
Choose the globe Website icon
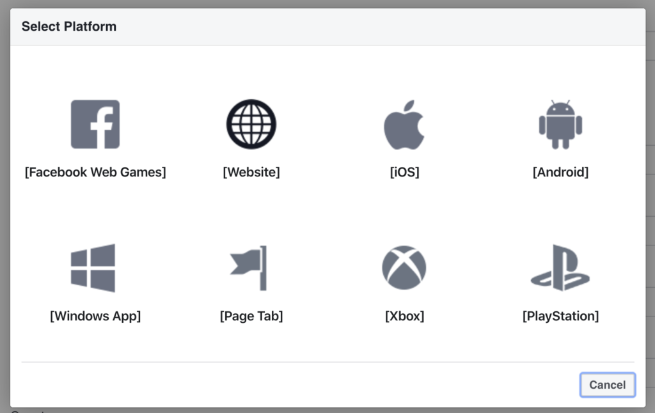point(251,124)
